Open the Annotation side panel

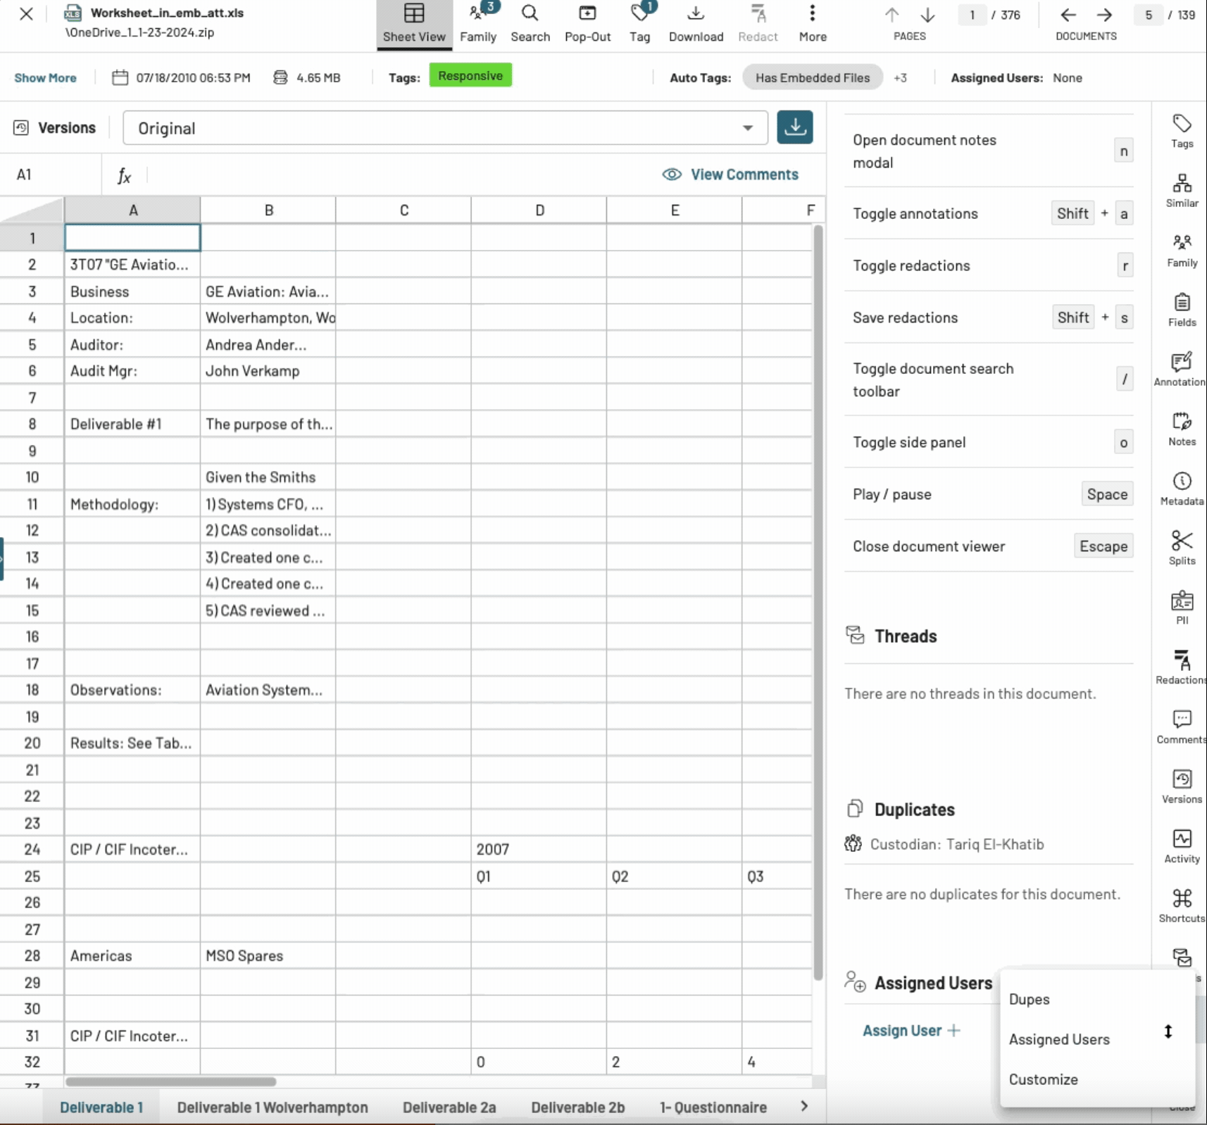point(1180,370)
